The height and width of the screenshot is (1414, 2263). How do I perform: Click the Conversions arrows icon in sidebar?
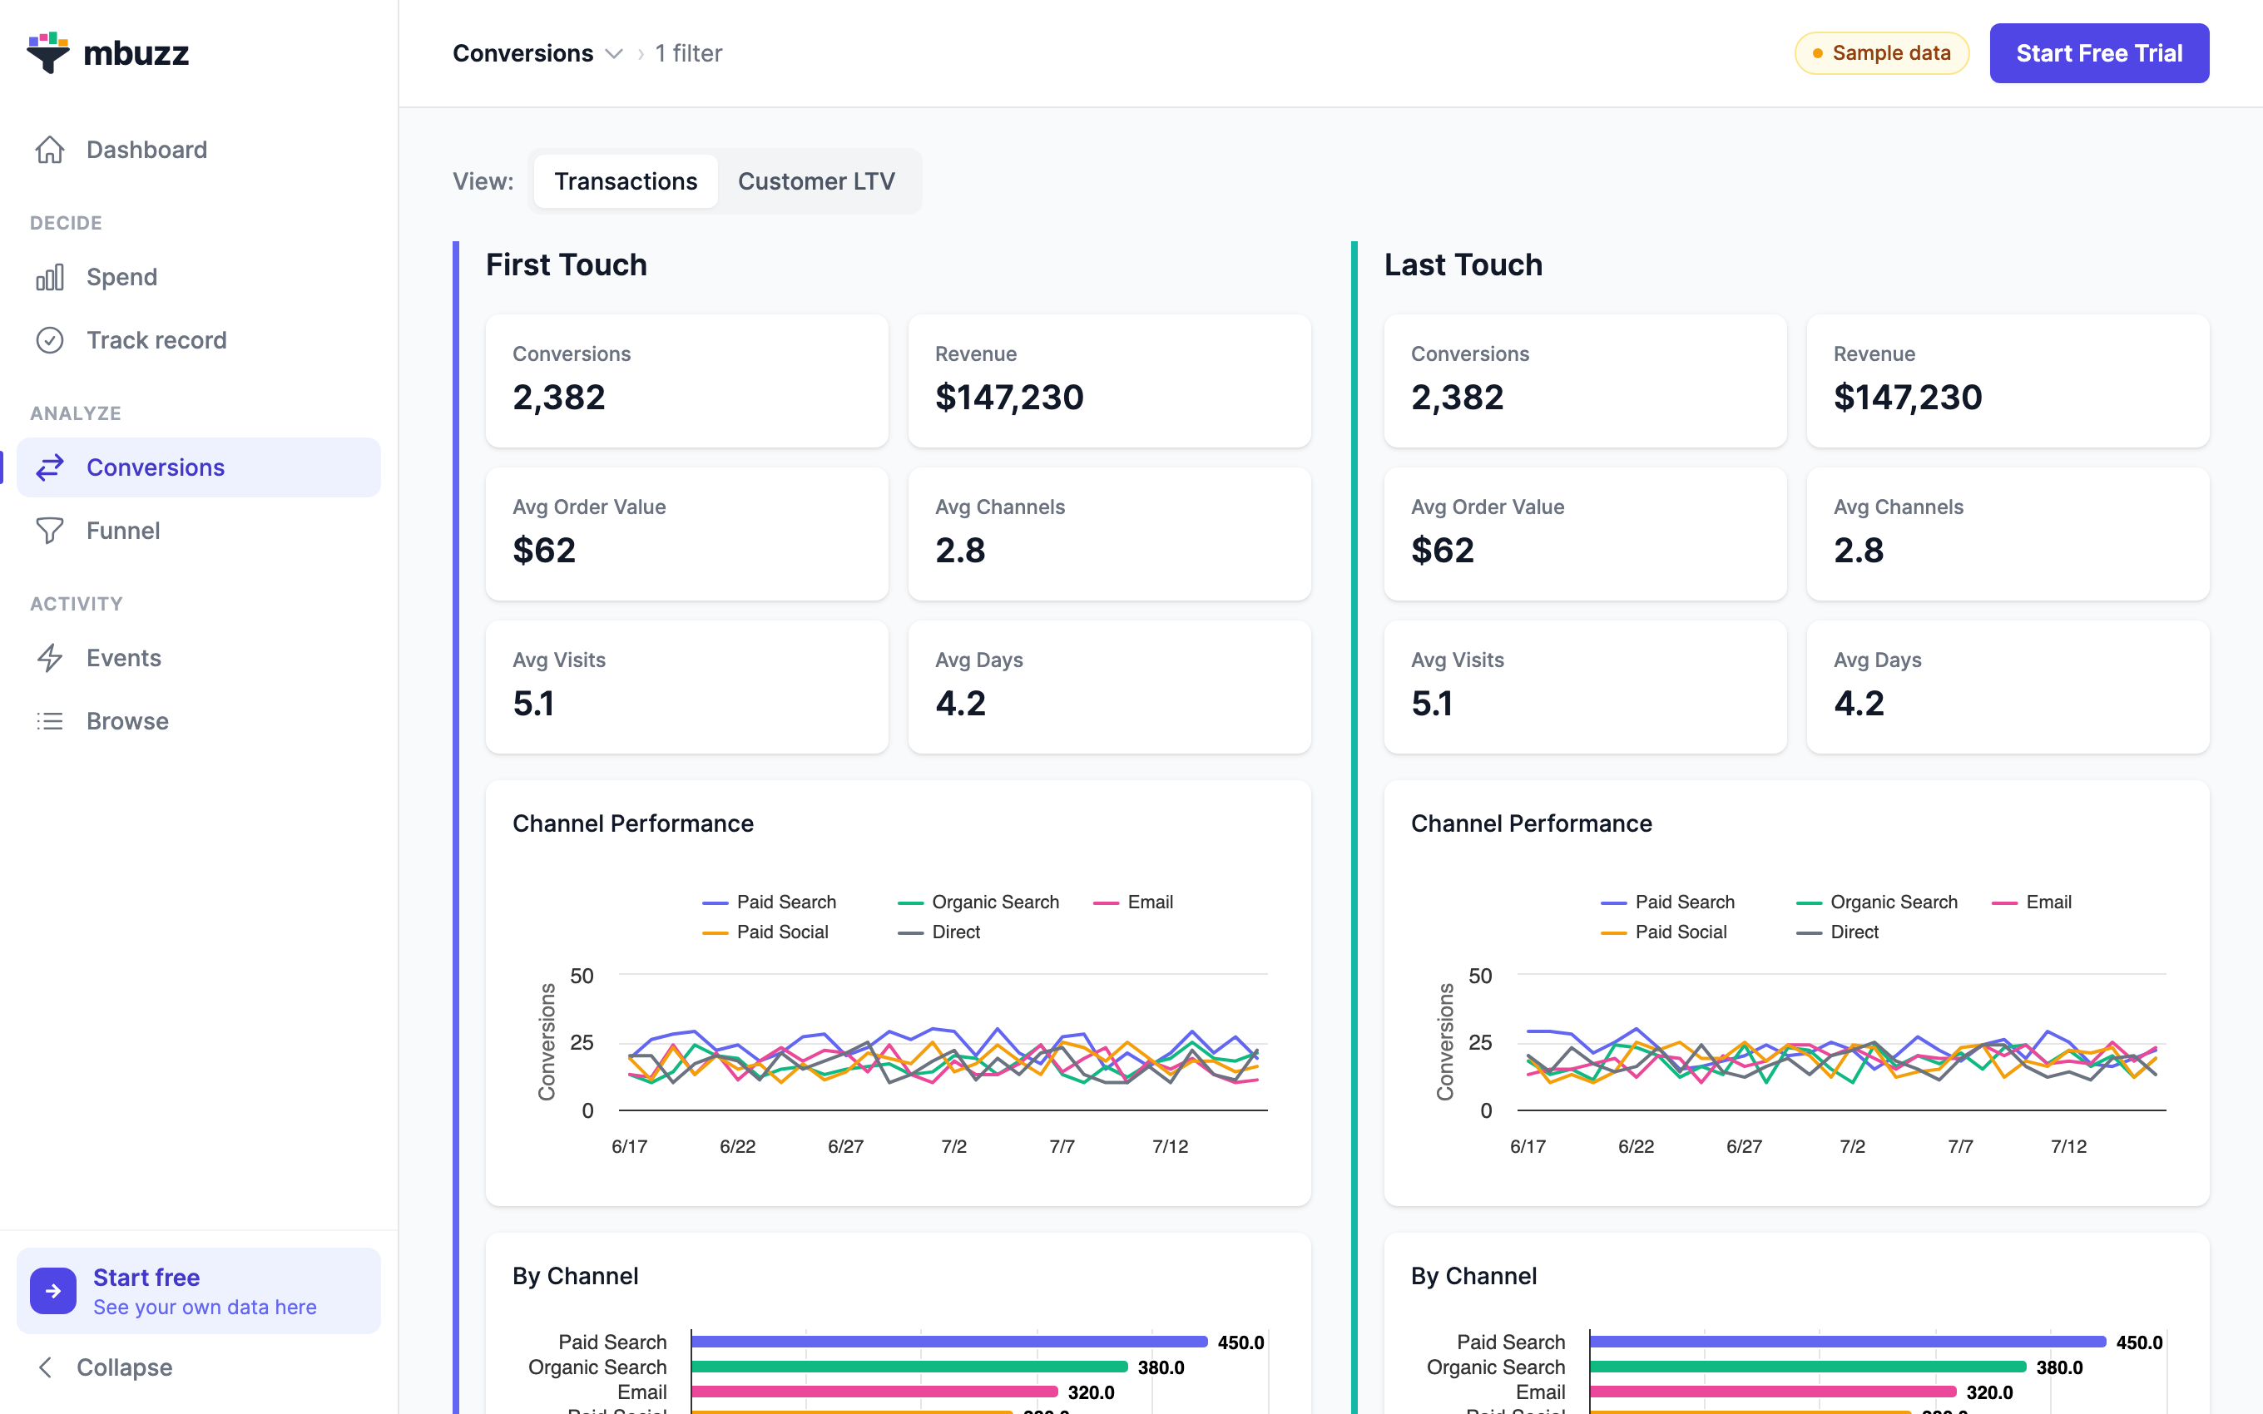[50, 467]
